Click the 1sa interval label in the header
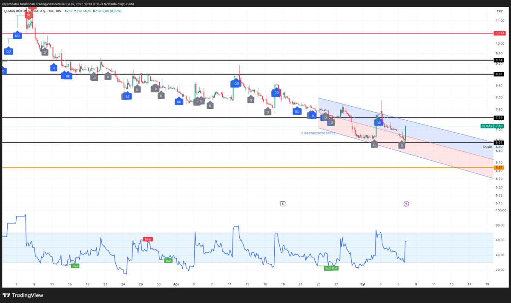The width and height of the screenshot is (511, 303). [52, 11]
